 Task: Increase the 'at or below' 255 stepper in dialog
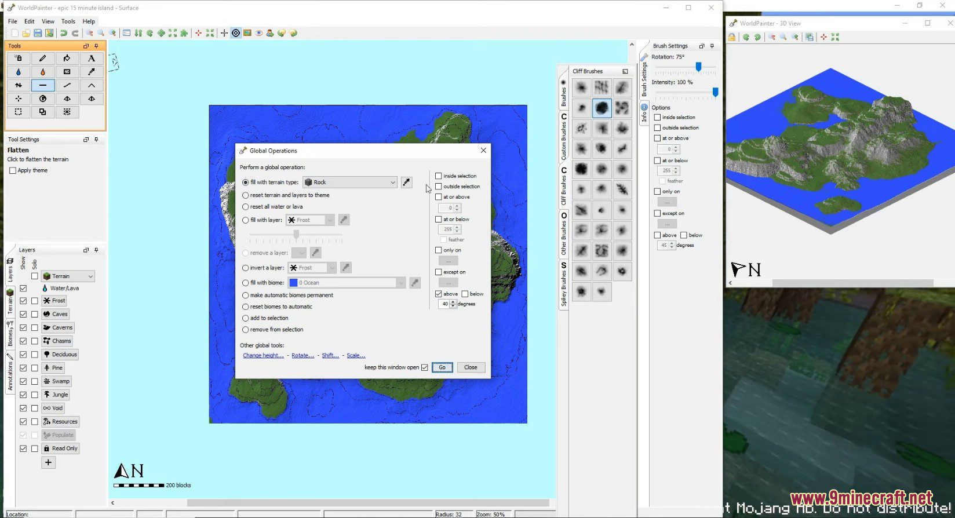(457, 227)
